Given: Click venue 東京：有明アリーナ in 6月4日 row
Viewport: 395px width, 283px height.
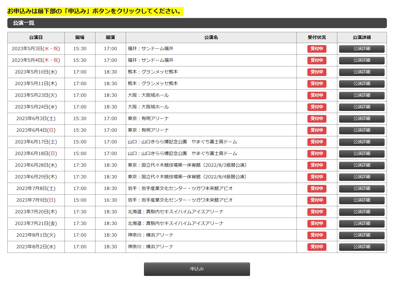Looking at the screenshot, I should (x=148, y=130).
